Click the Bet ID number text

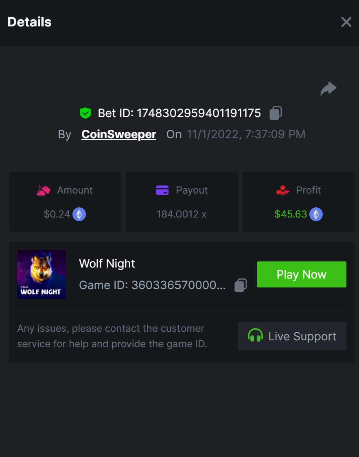199,113
